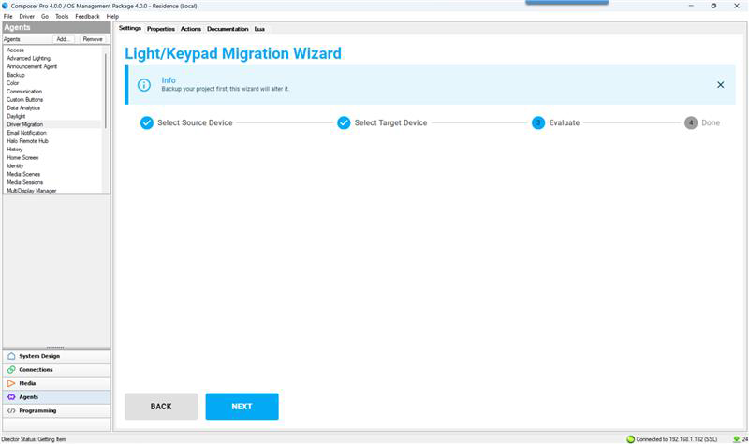The height and width of the screenshot is (444, 749).
Task: Select the Media Scenes agent
Action: [23, 174]
